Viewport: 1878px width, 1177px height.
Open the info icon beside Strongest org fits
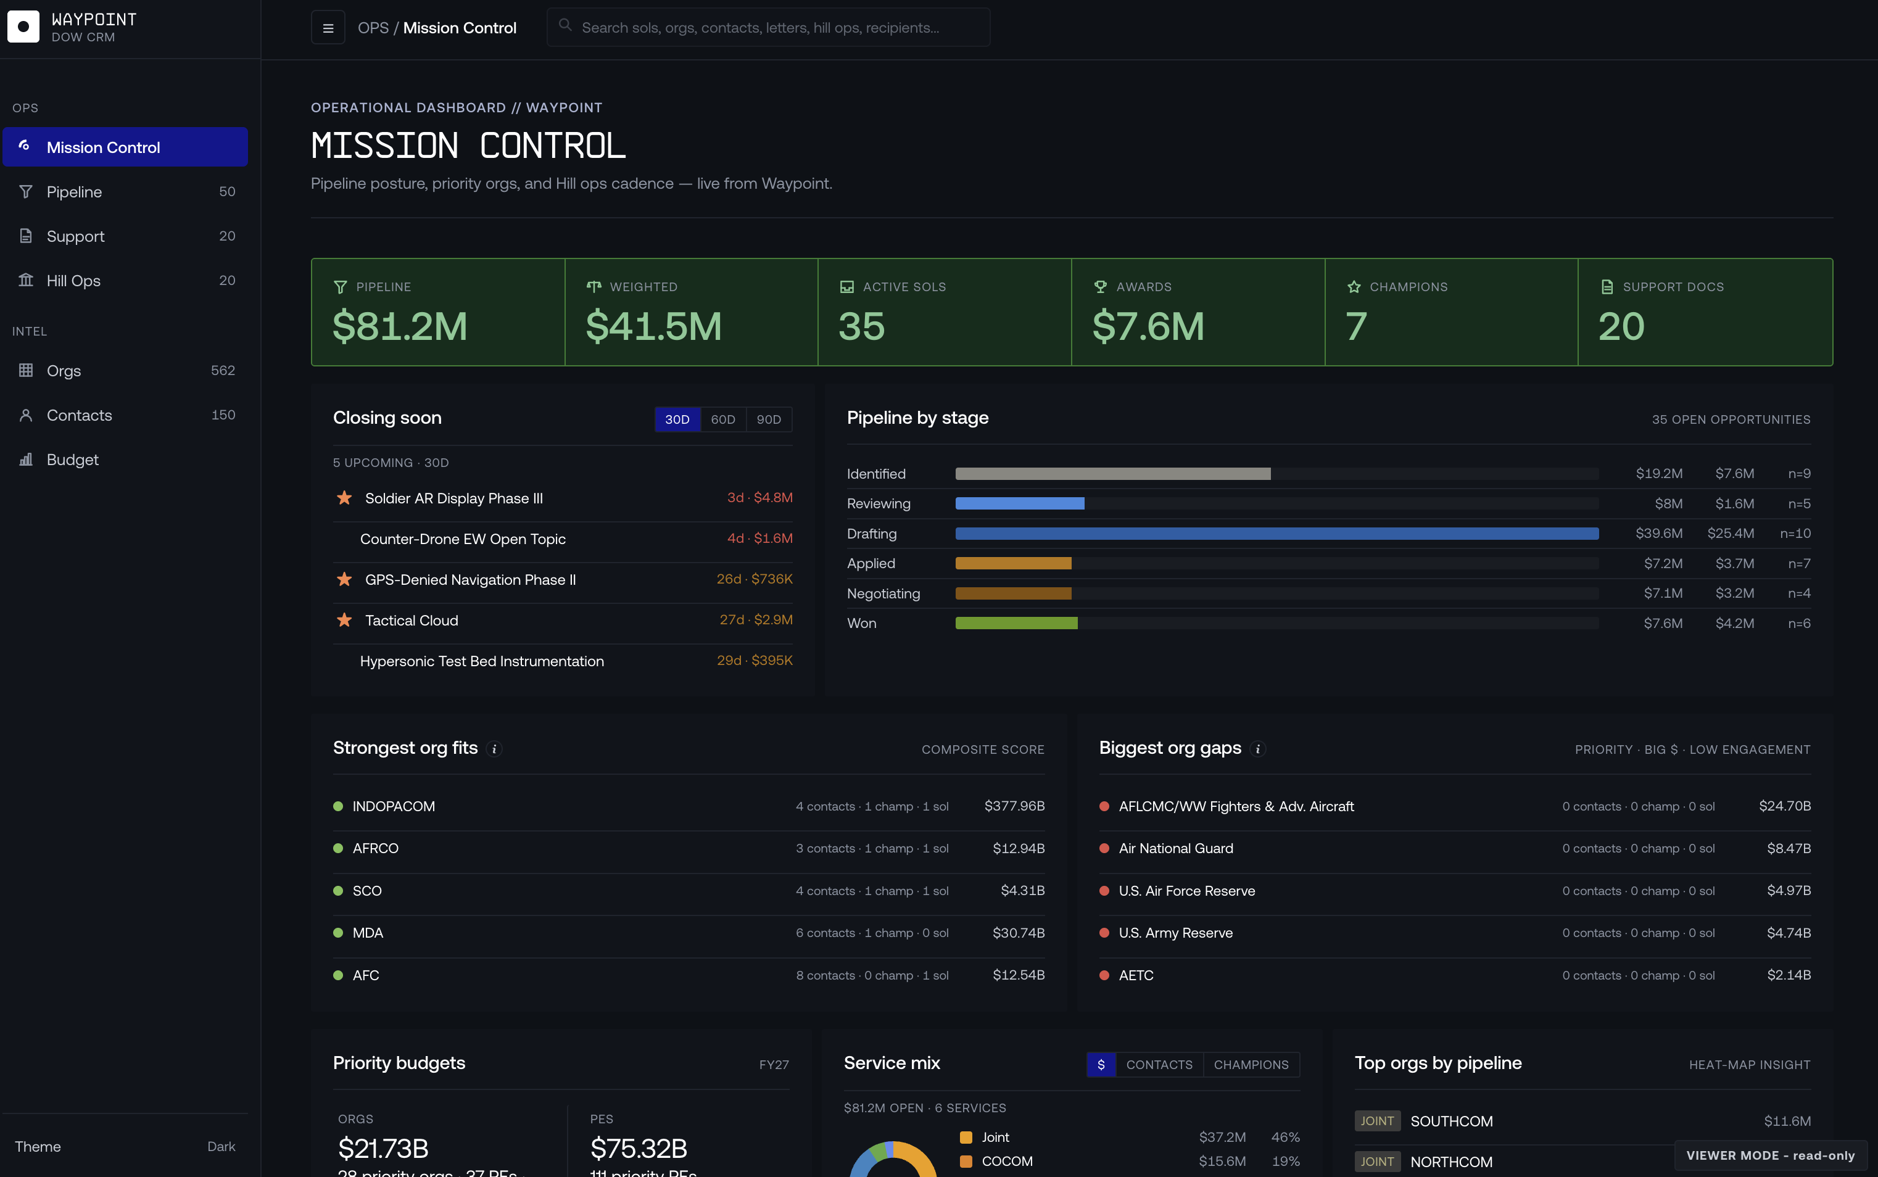tap(494, 749)
